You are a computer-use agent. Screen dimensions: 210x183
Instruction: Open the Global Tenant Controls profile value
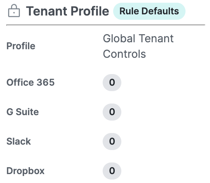click(x=138, y=46)
